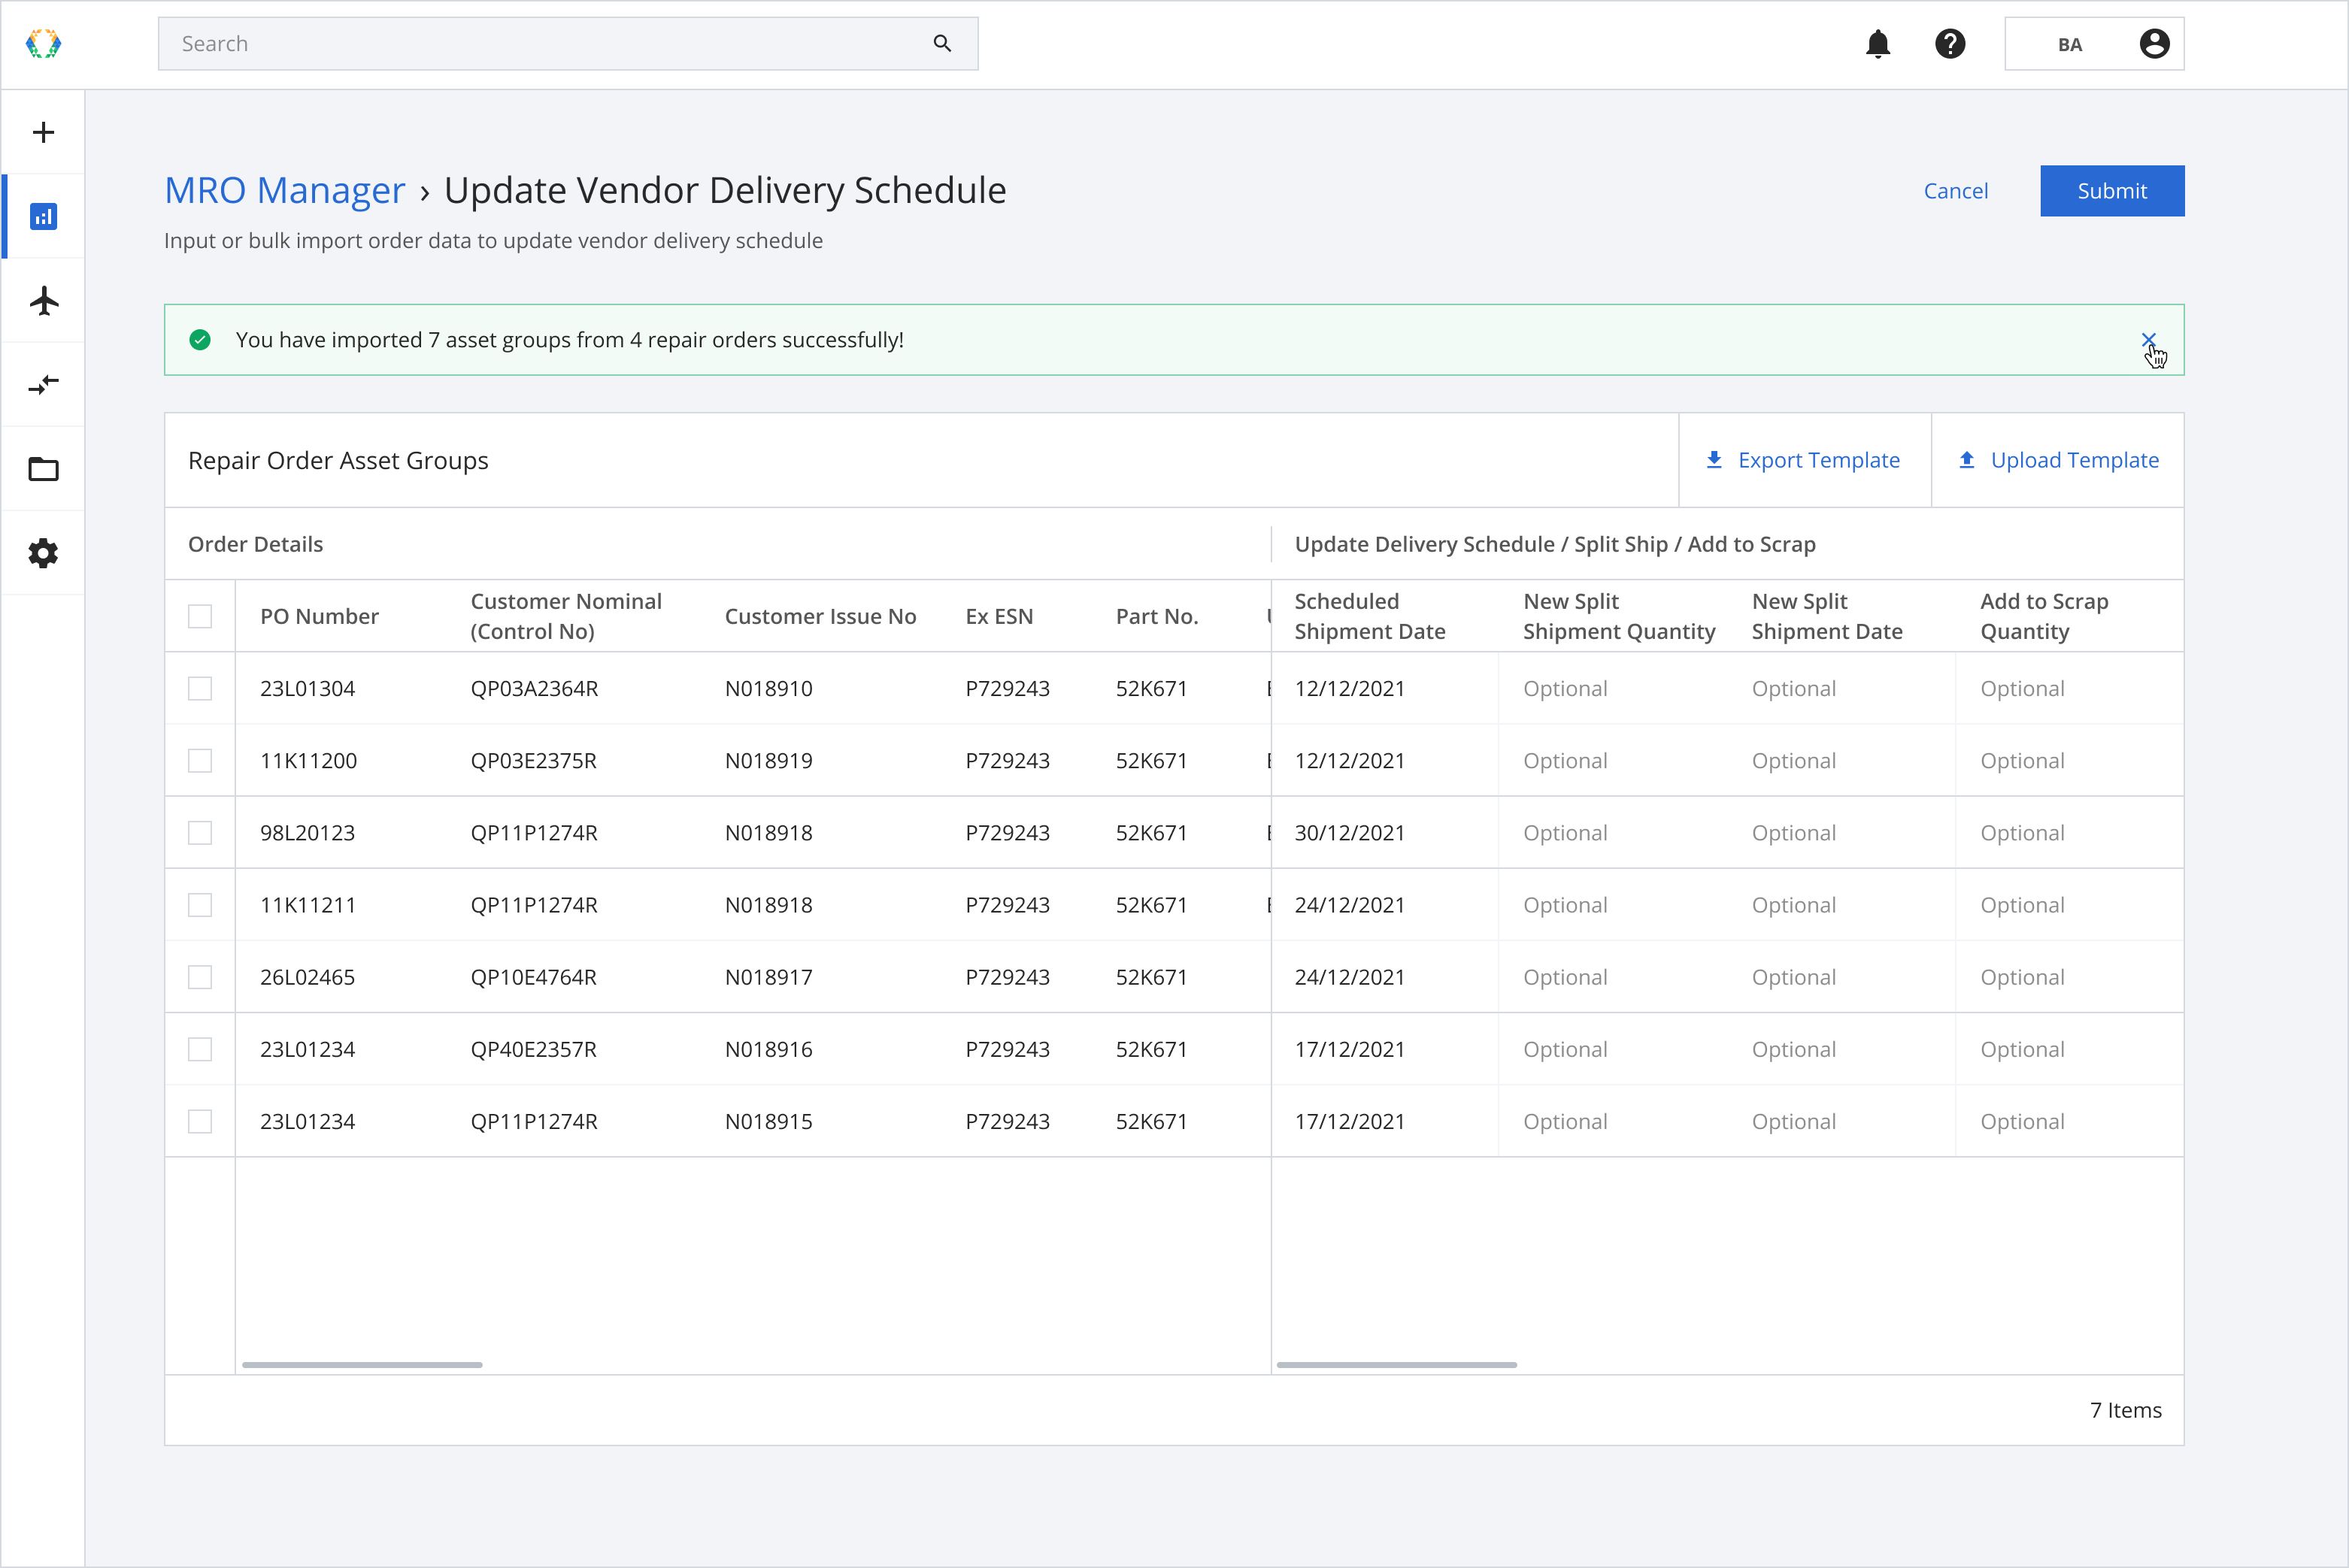Select checkbox for row with N018916
The height and width of the screenshot is (1568, 2349).
click(200, 1049)
